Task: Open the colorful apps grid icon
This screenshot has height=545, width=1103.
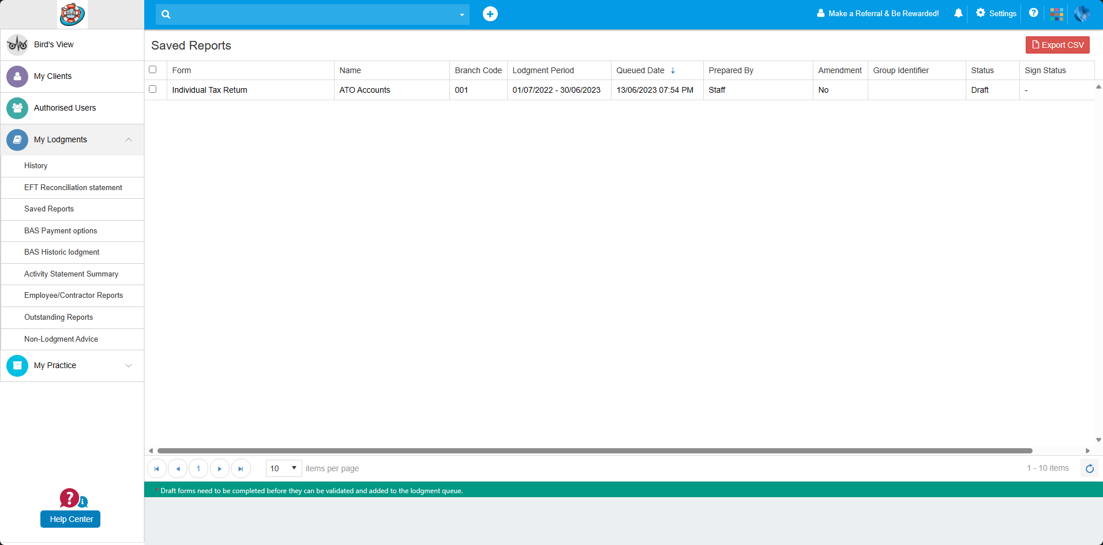Action: coord(1056,14)
